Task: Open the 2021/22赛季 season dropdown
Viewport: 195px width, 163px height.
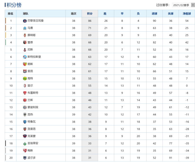Action: click(181, 5)
